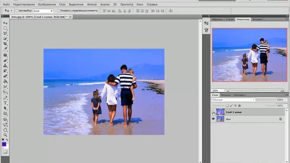Expand the toolbox with double-arrow
This screenshot has width=290, height=163.
click(3, 16)
